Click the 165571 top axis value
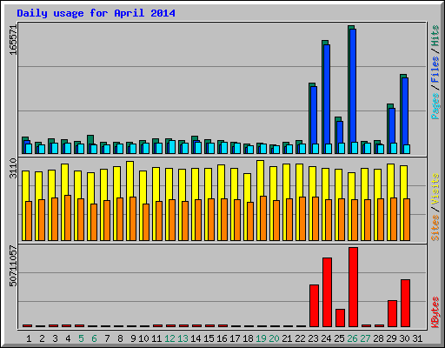The height and width of the screenshot is (348, 445). click(13, 40)
